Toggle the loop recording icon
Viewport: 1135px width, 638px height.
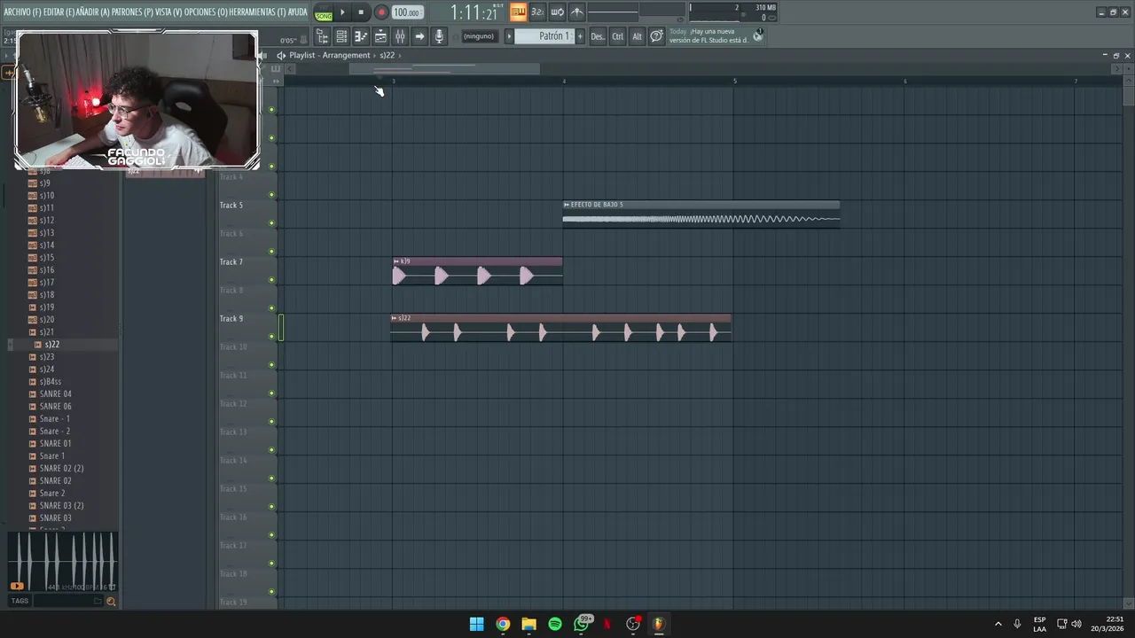coord(557,12)
